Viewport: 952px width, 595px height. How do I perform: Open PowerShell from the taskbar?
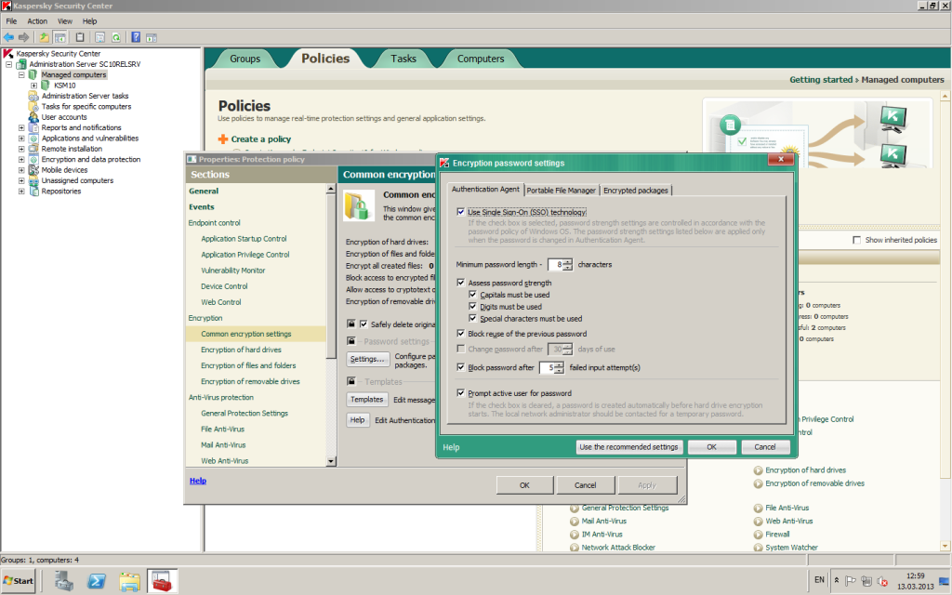coord(97,581)
